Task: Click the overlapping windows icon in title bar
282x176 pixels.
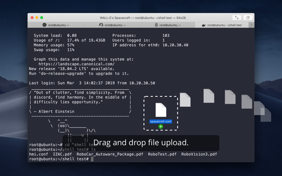Action: coord(248,18)
